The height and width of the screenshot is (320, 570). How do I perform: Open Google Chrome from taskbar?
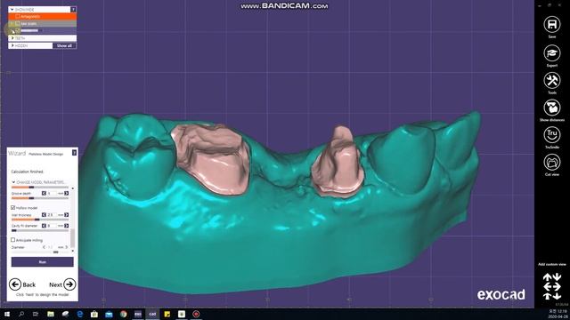pos(123,314)
